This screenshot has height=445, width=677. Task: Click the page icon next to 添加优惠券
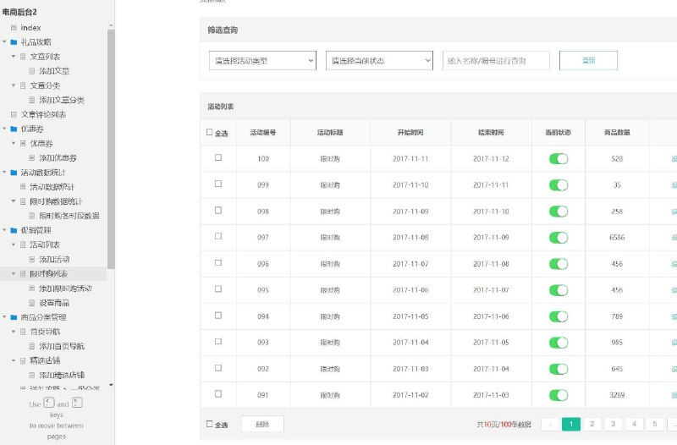(x=32, y=158)
